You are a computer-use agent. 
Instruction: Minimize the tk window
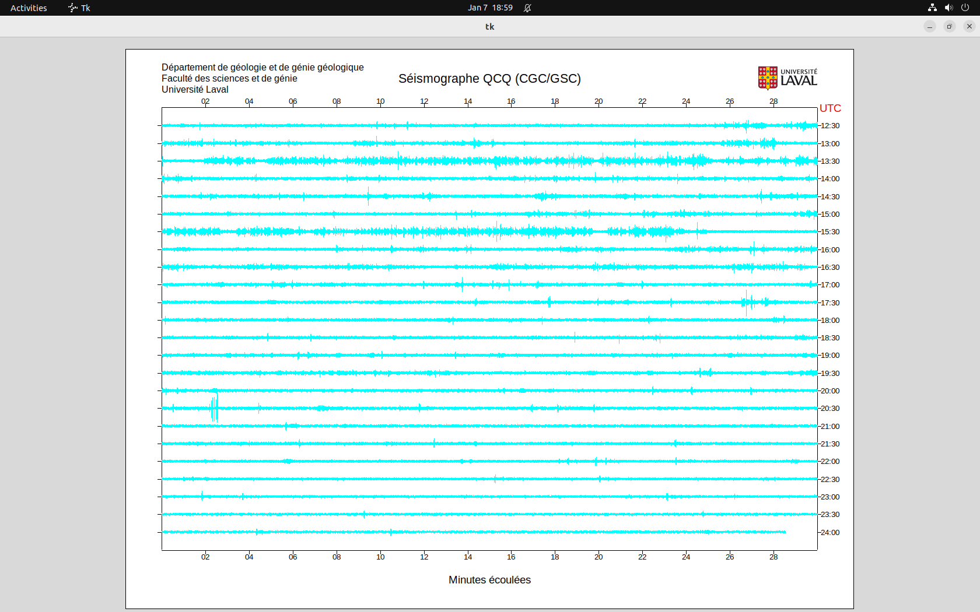(x=930, y=26)
